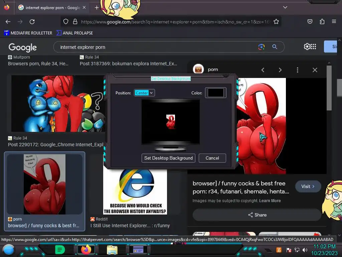Screen dimensions: 342x257
Task: Click the Color swatch in the dialog
Action: tap(215, 93)
